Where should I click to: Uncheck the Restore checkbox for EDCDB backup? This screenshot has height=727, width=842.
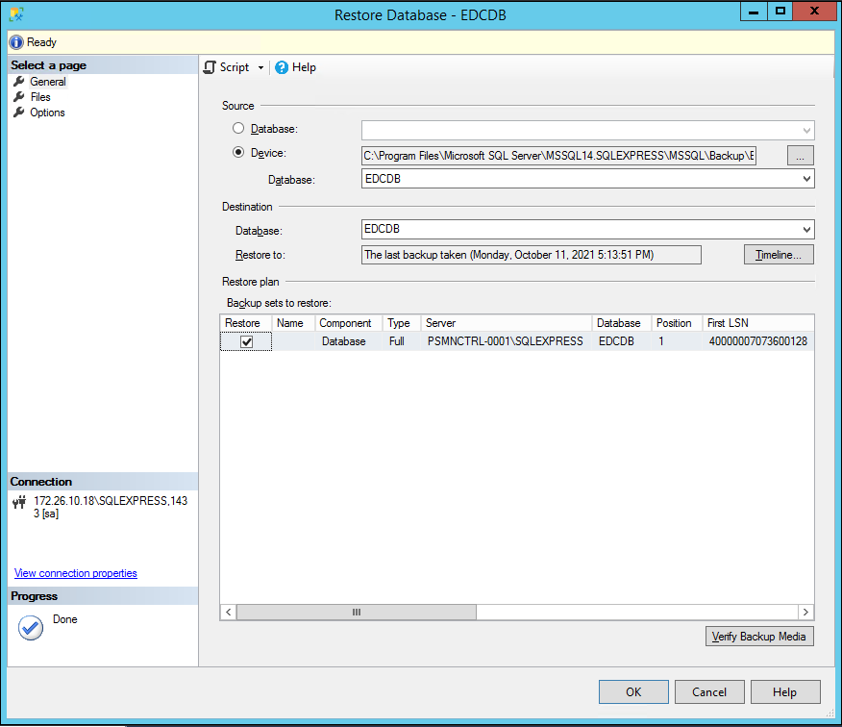246,341
